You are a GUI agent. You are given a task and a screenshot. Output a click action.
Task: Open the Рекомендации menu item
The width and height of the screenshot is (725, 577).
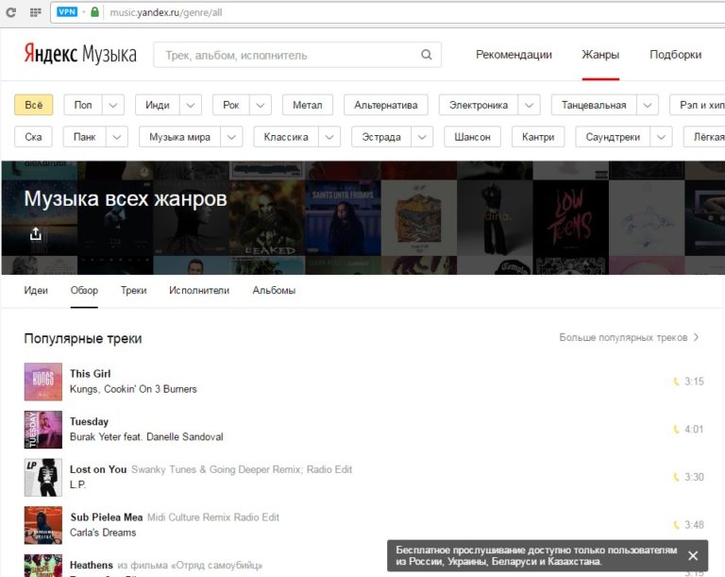tap(514, 55)
